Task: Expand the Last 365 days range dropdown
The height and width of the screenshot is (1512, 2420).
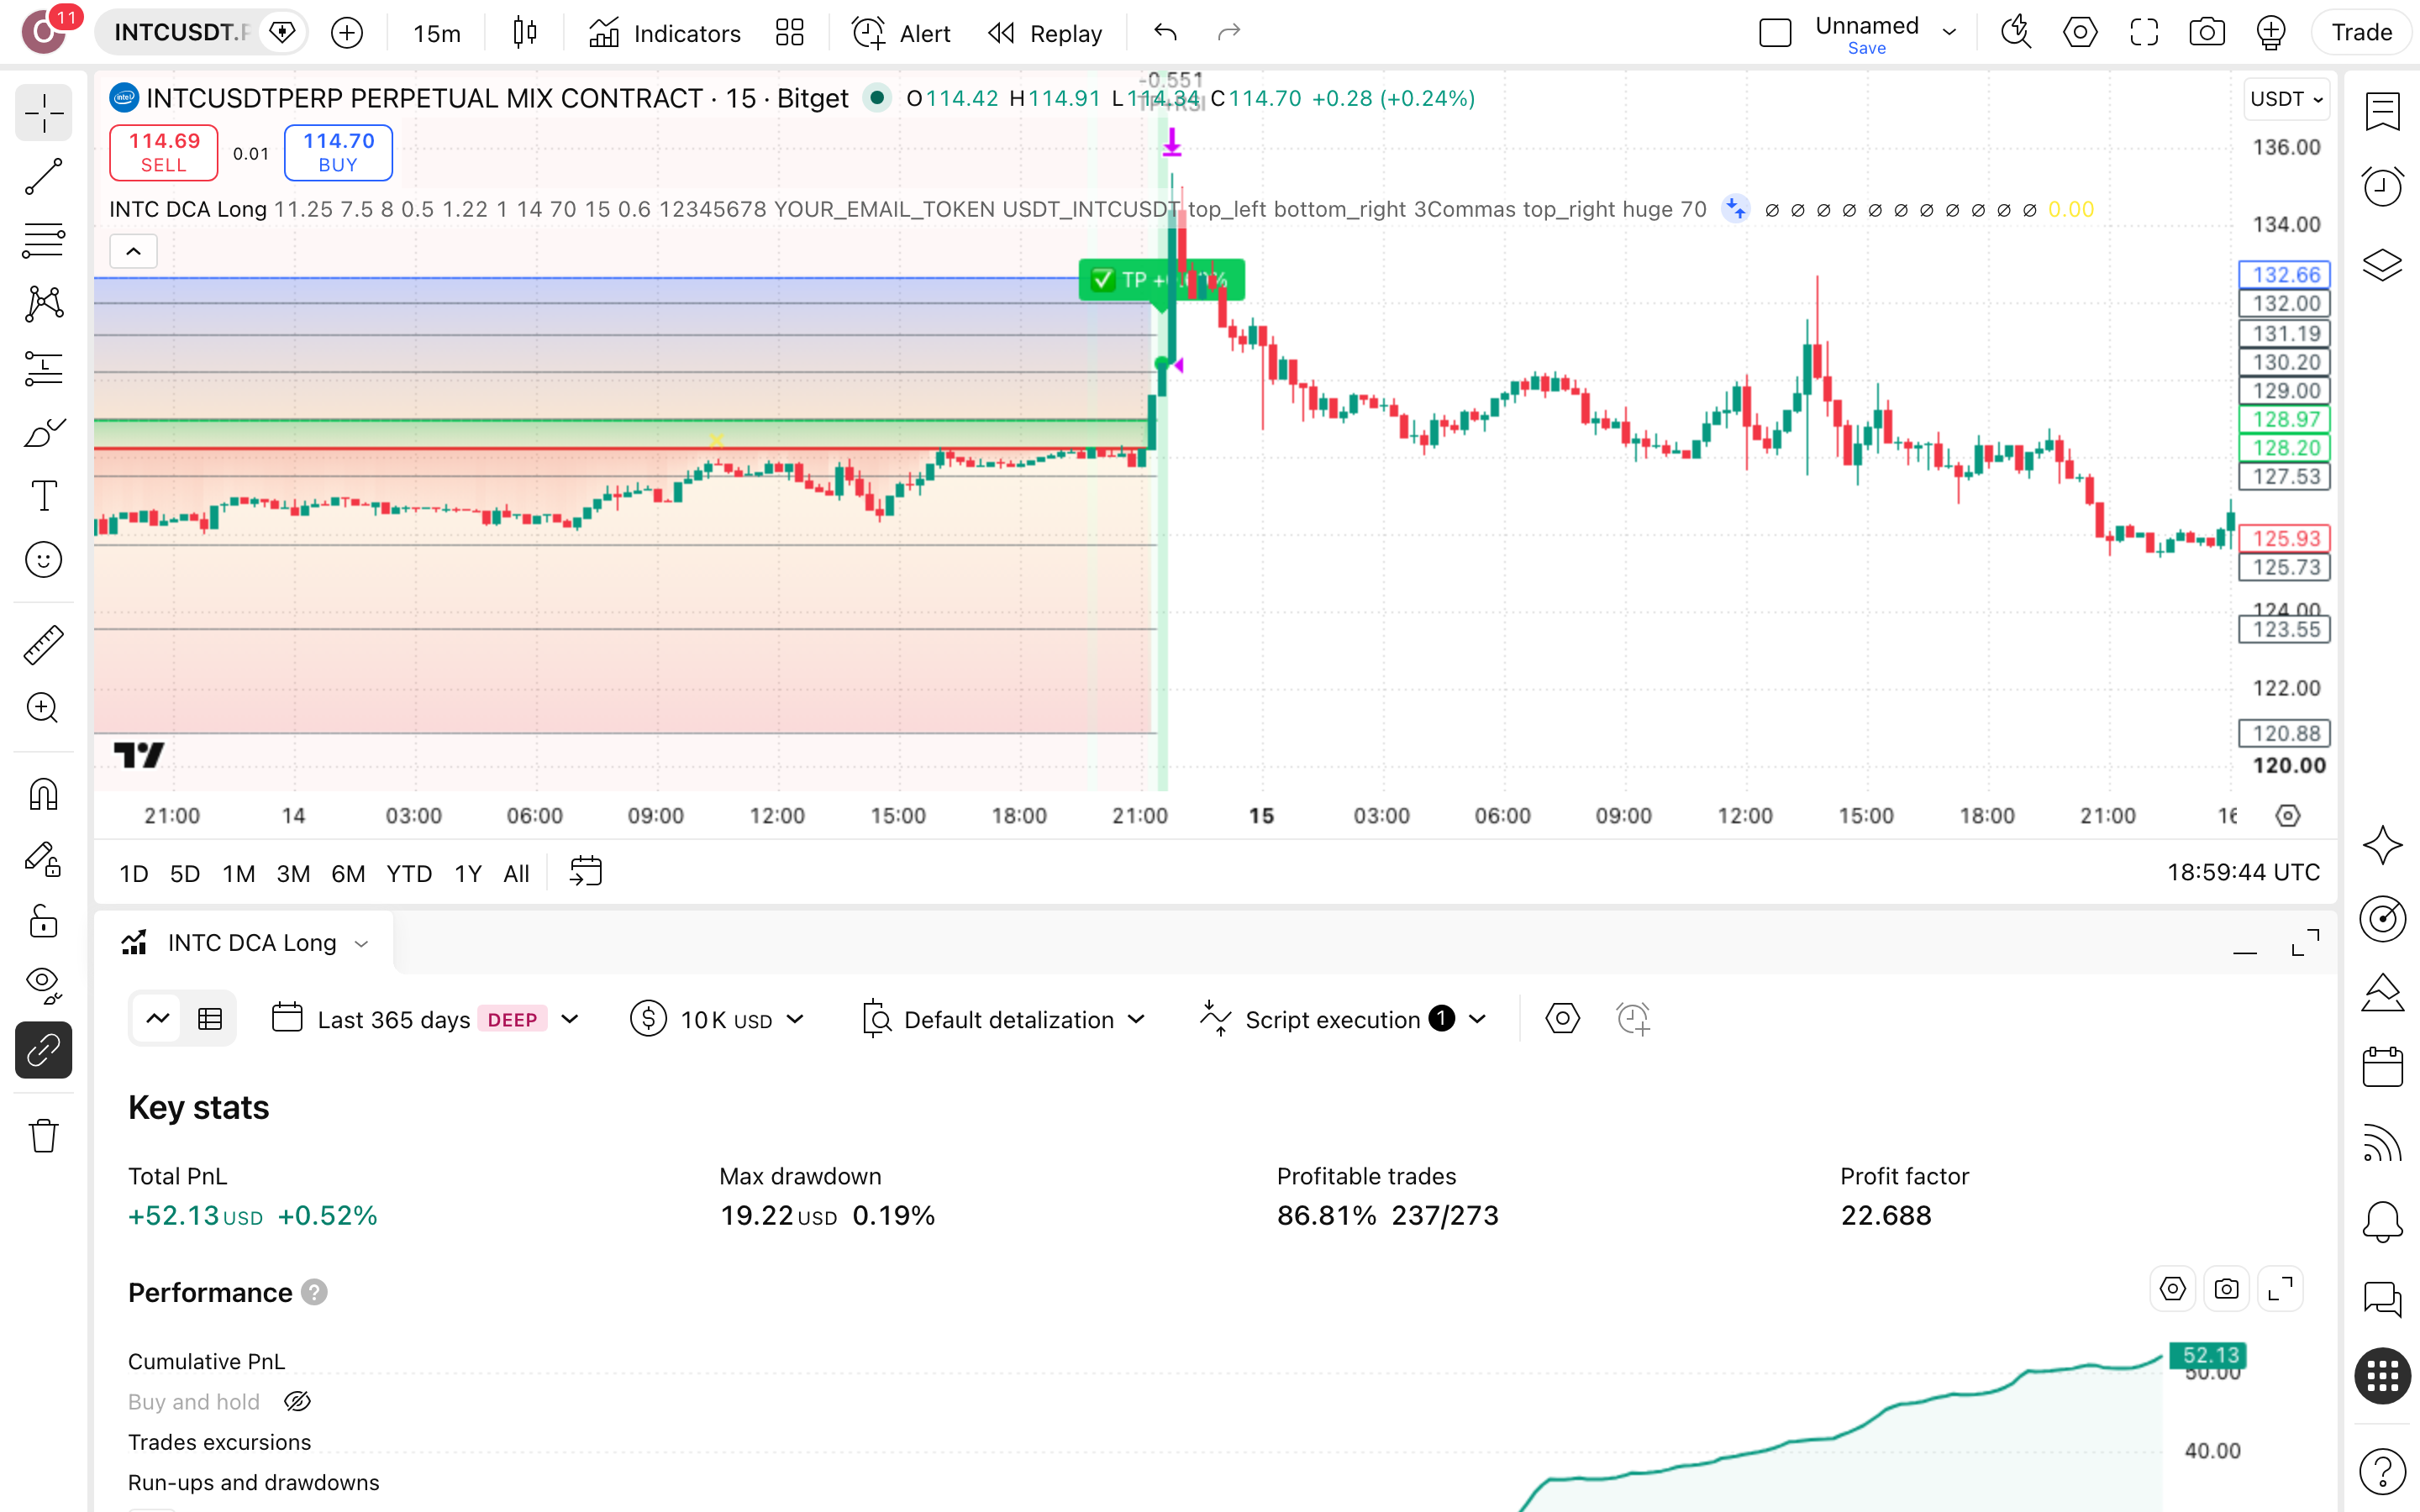Action: click(x=426, y=1019)
